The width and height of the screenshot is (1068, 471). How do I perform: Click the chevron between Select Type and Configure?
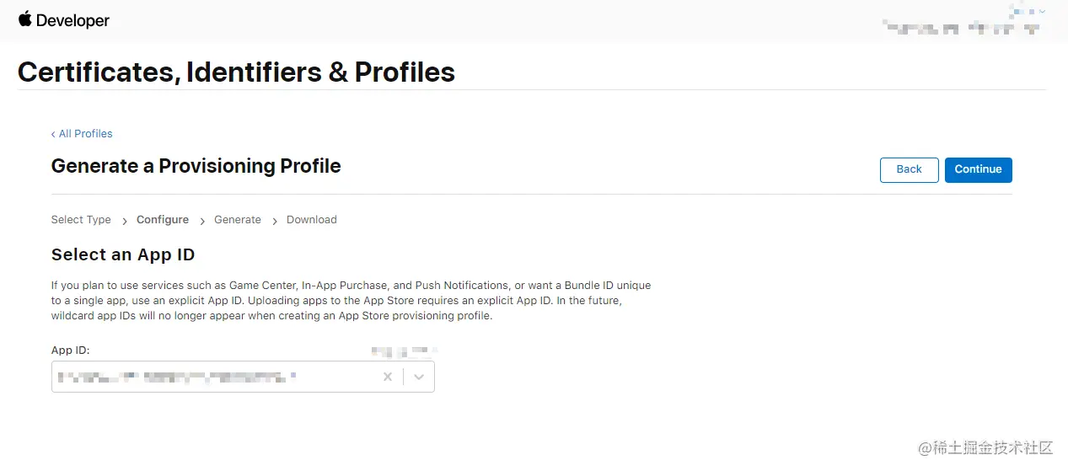click(x=124, y=221)
